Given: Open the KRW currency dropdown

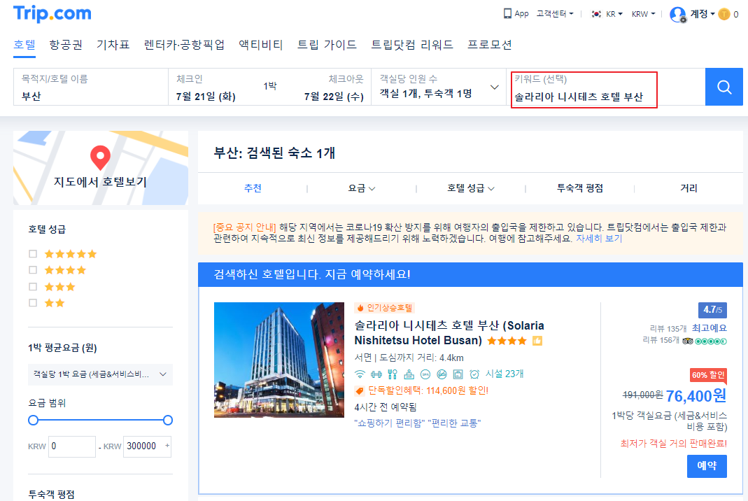Looking at the screenshot, I should pyautogui.click(x=644, y=14).
